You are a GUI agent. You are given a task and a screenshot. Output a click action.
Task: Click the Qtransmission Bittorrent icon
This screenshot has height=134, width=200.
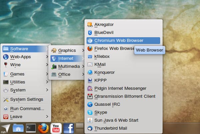coord(90,96)
